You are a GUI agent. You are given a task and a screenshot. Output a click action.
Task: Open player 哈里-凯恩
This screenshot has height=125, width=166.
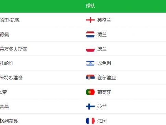click(10, 20)
